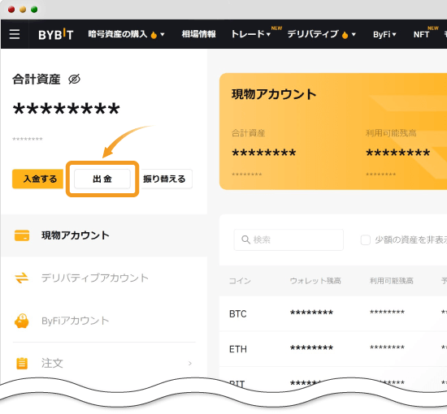Click the 合計資産 heading in sidebar
Screen dimensions: 447x414
37,80
